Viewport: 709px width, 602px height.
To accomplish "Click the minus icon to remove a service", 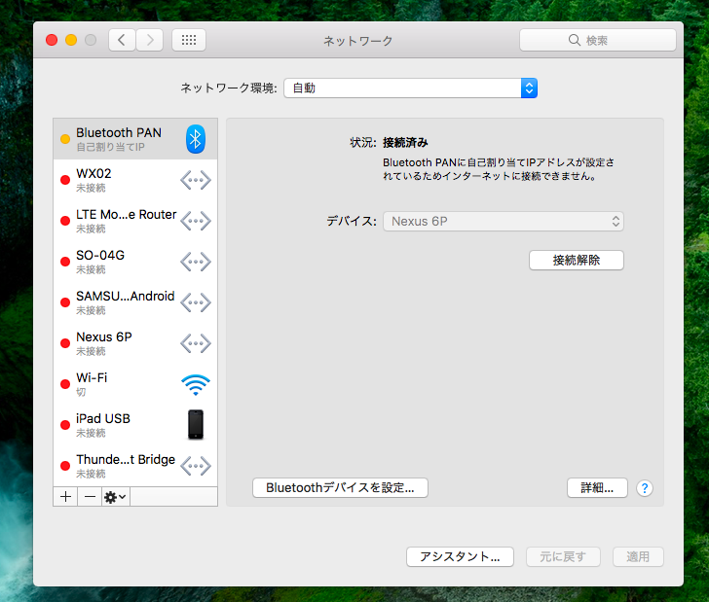I will [89, 496].
